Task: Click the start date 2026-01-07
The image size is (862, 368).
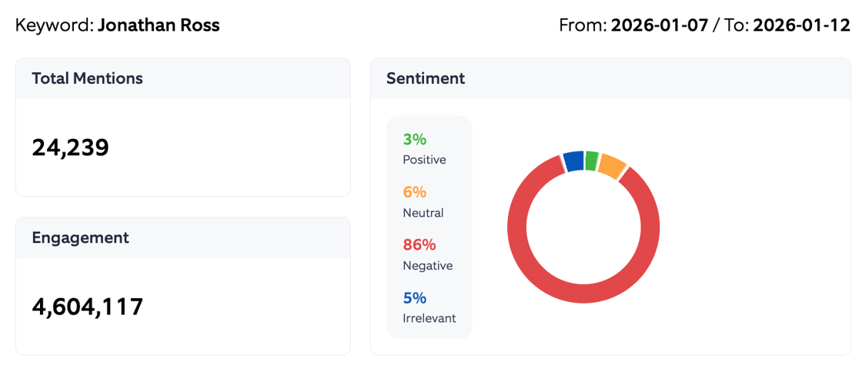Action: tap(659, 25)
